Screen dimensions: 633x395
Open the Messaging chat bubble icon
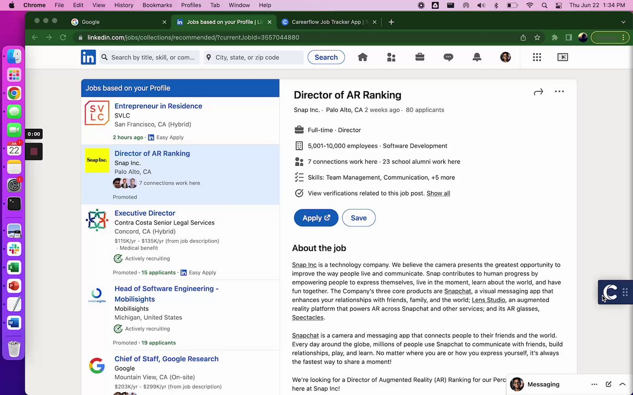(x=449, y=57)
